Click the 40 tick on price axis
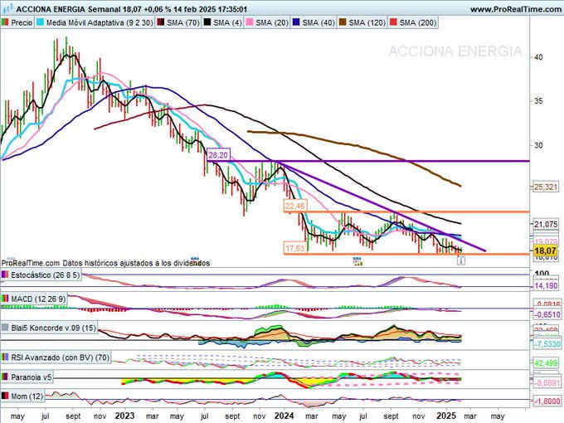The width and height of the screenshot is (564, 423). 538,57
